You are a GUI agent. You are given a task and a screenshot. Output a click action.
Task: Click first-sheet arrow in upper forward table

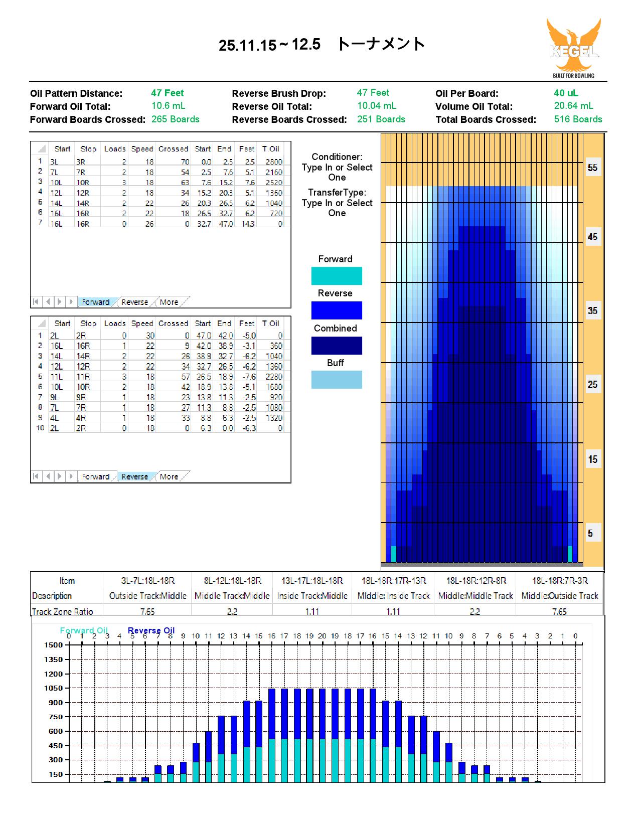pyautogui.click(x=36, y=302)
